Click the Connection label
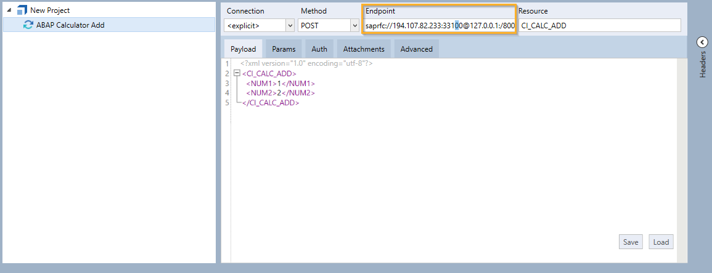Image resolution: width=712 pixels, height=273 pixels. [x=245, y=11]
